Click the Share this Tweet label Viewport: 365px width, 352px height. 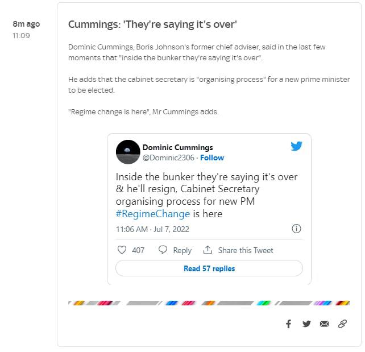[246, 250]
